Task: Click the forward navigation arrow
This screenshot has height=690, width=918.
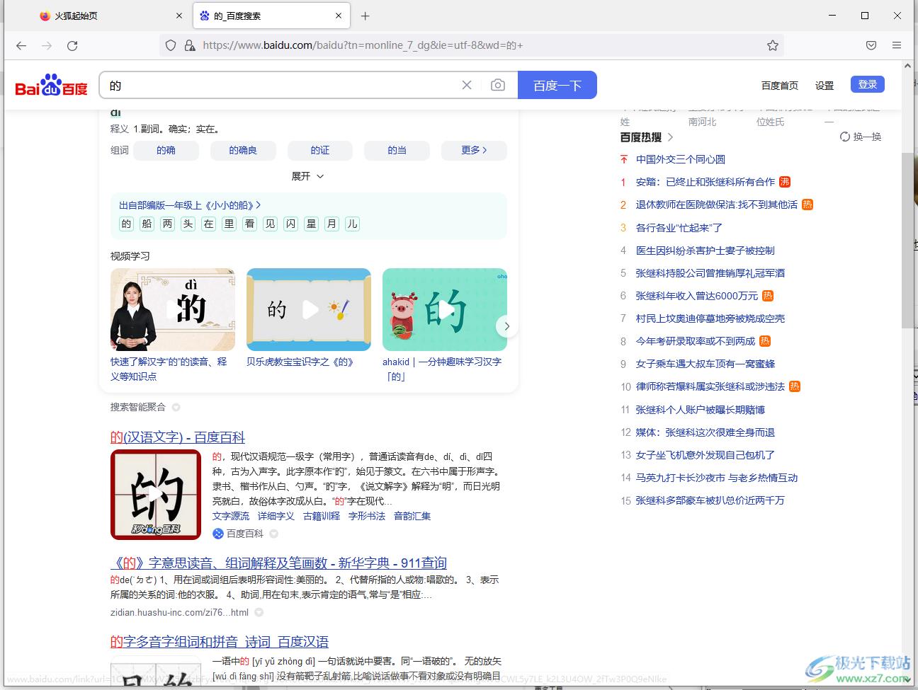Action: [x=47, y=45]
